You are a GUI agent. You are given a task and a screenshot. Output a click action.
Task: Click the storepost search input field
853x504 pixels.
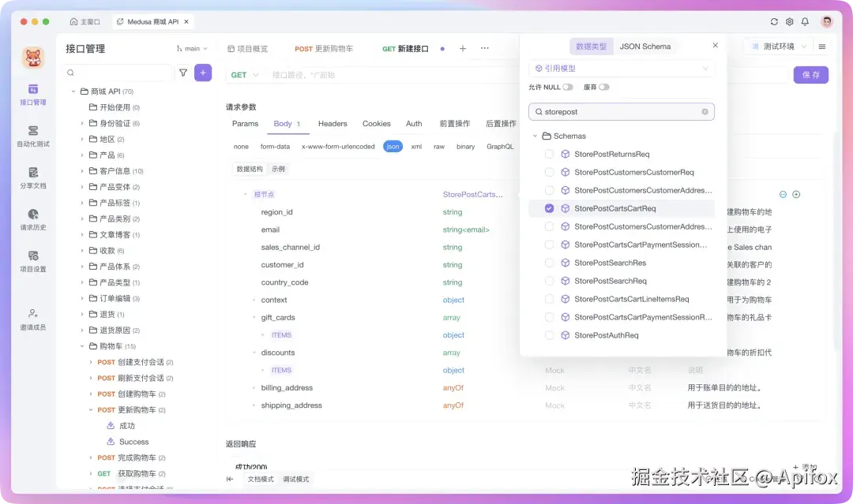point(622,110)
